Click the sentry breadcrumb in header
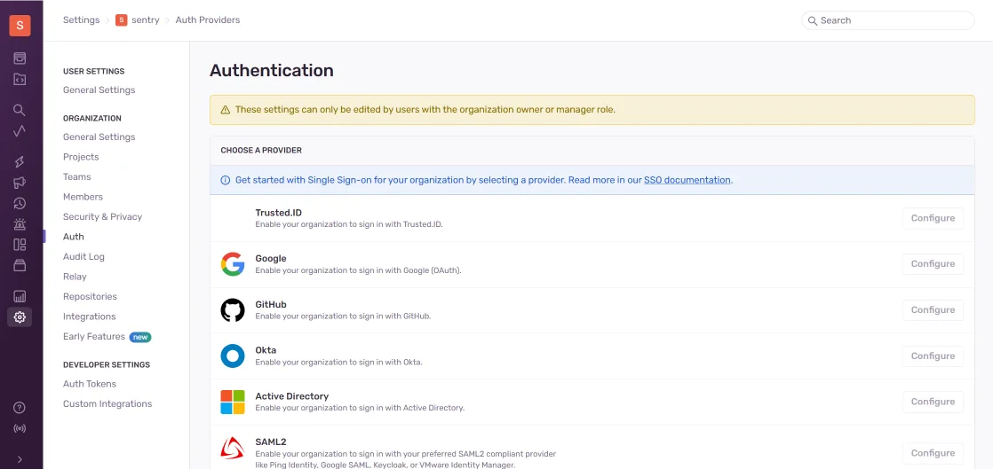 point(145,20)
